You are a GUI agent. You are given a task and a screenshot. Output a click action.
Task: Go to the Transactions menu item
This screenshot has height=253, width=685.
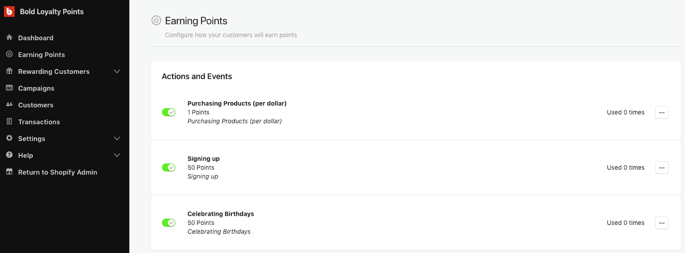click(x=39, y=122)
